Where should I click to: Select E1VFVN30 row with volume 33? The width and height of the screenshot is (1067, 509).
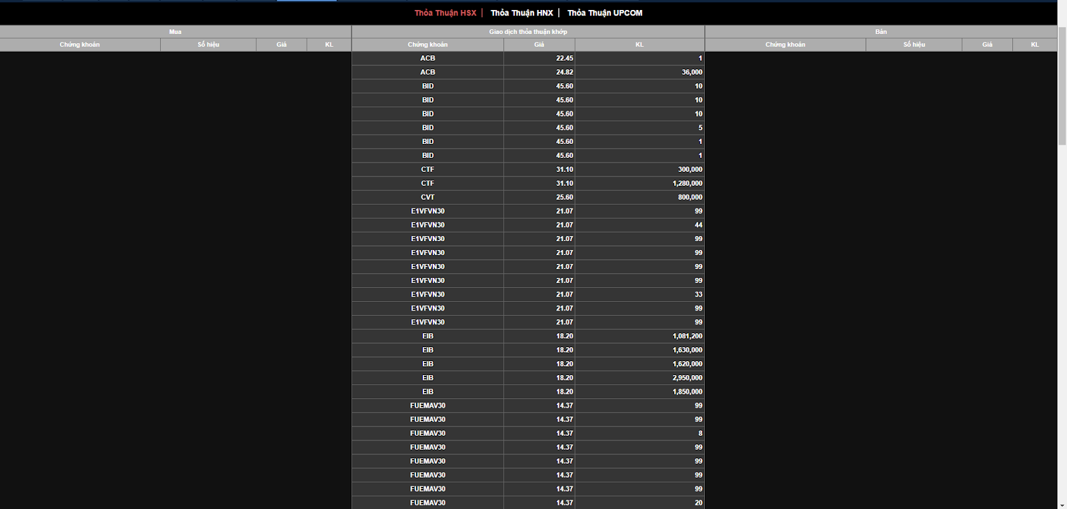[528, 294]
